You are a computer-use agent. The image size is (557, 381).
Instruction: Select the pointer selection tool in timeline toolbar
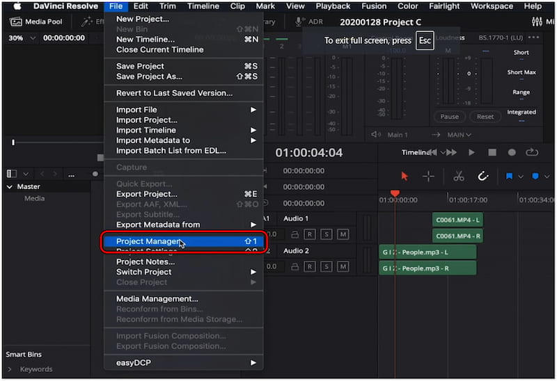pos(405,177)
